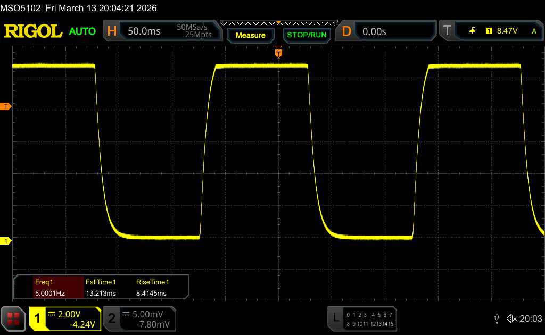Click the L logic analyzer icon
This screenshot has width=545, height=335.
click(336, 319)
